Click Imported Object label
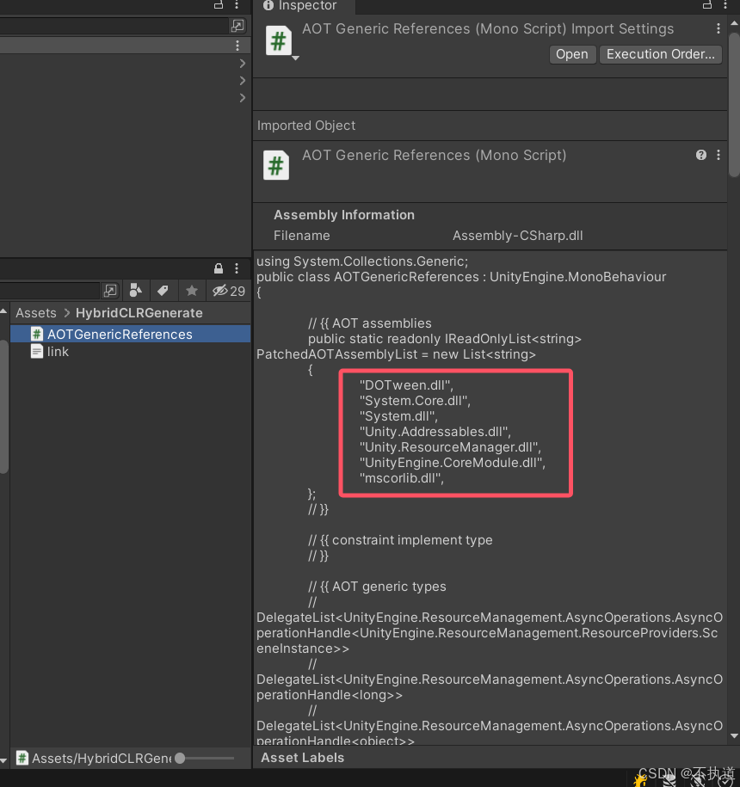 click(306, 126)
